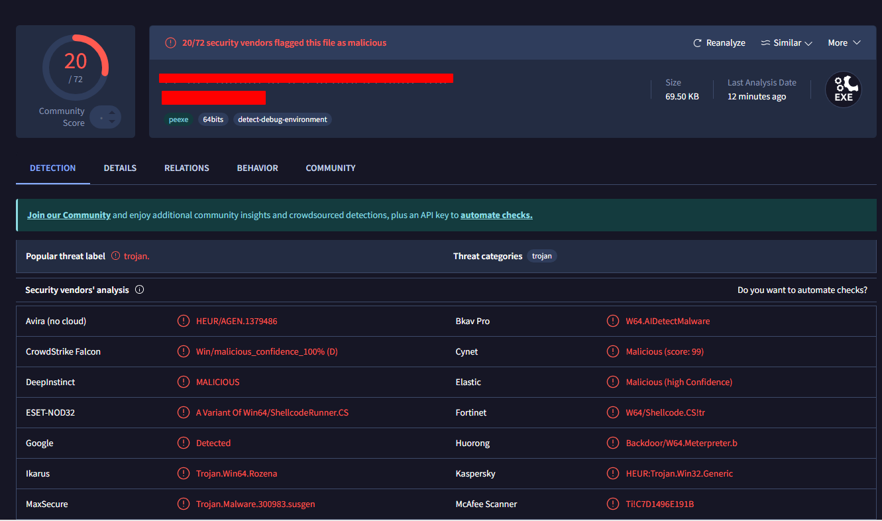This screenshot has height=521, width=882.
Task: Expand the More dropdown menu
Action: (844, 42)
